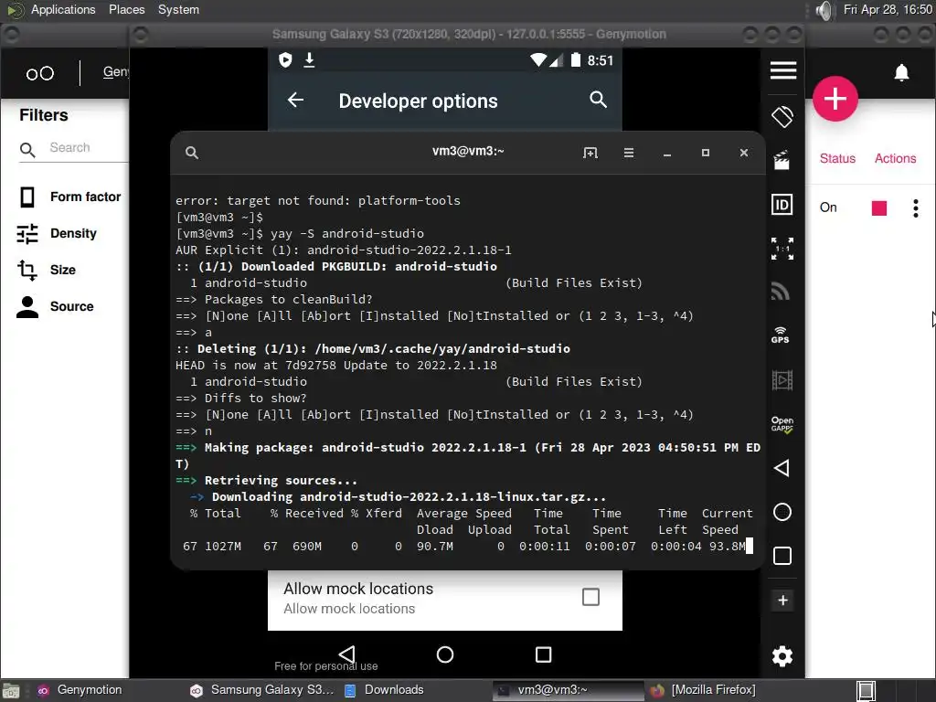
Task: Click the Status column header
Action: pos(837,158)
